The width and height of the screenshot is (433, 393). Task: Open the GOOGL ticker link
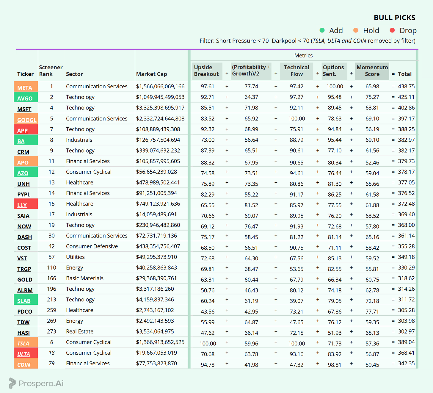(x=27, y=120)
